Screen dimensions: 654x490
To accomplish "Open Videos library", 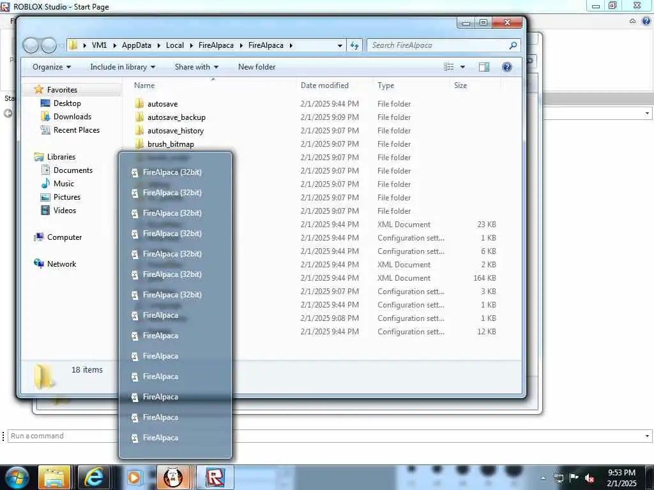I will tap(65, 210).
